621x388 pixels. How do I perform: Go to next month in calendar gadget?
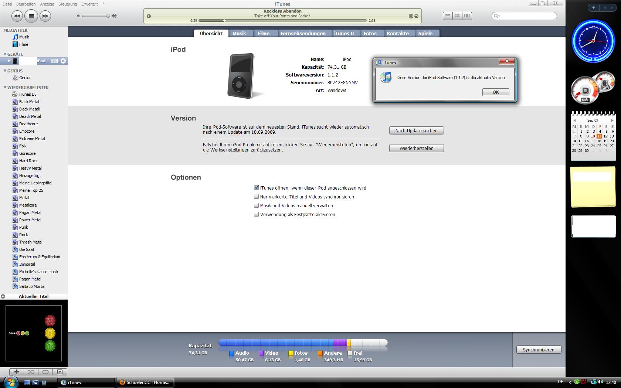tap(612, 120)
